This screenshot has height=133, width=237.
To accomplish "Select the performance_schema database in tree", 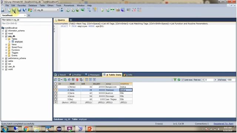I will click(17, 58).
